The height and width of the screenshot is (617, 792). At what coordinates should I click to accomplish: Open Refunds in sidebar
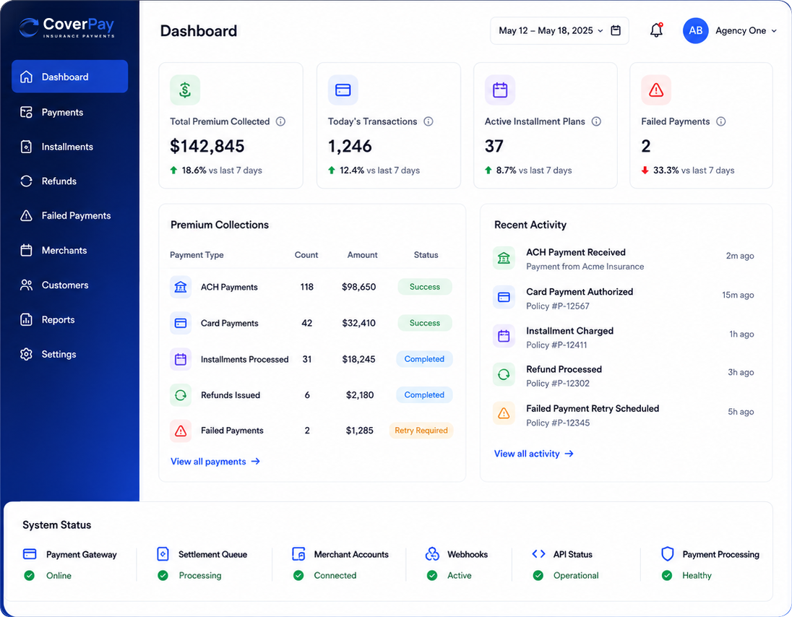point(69,181)
